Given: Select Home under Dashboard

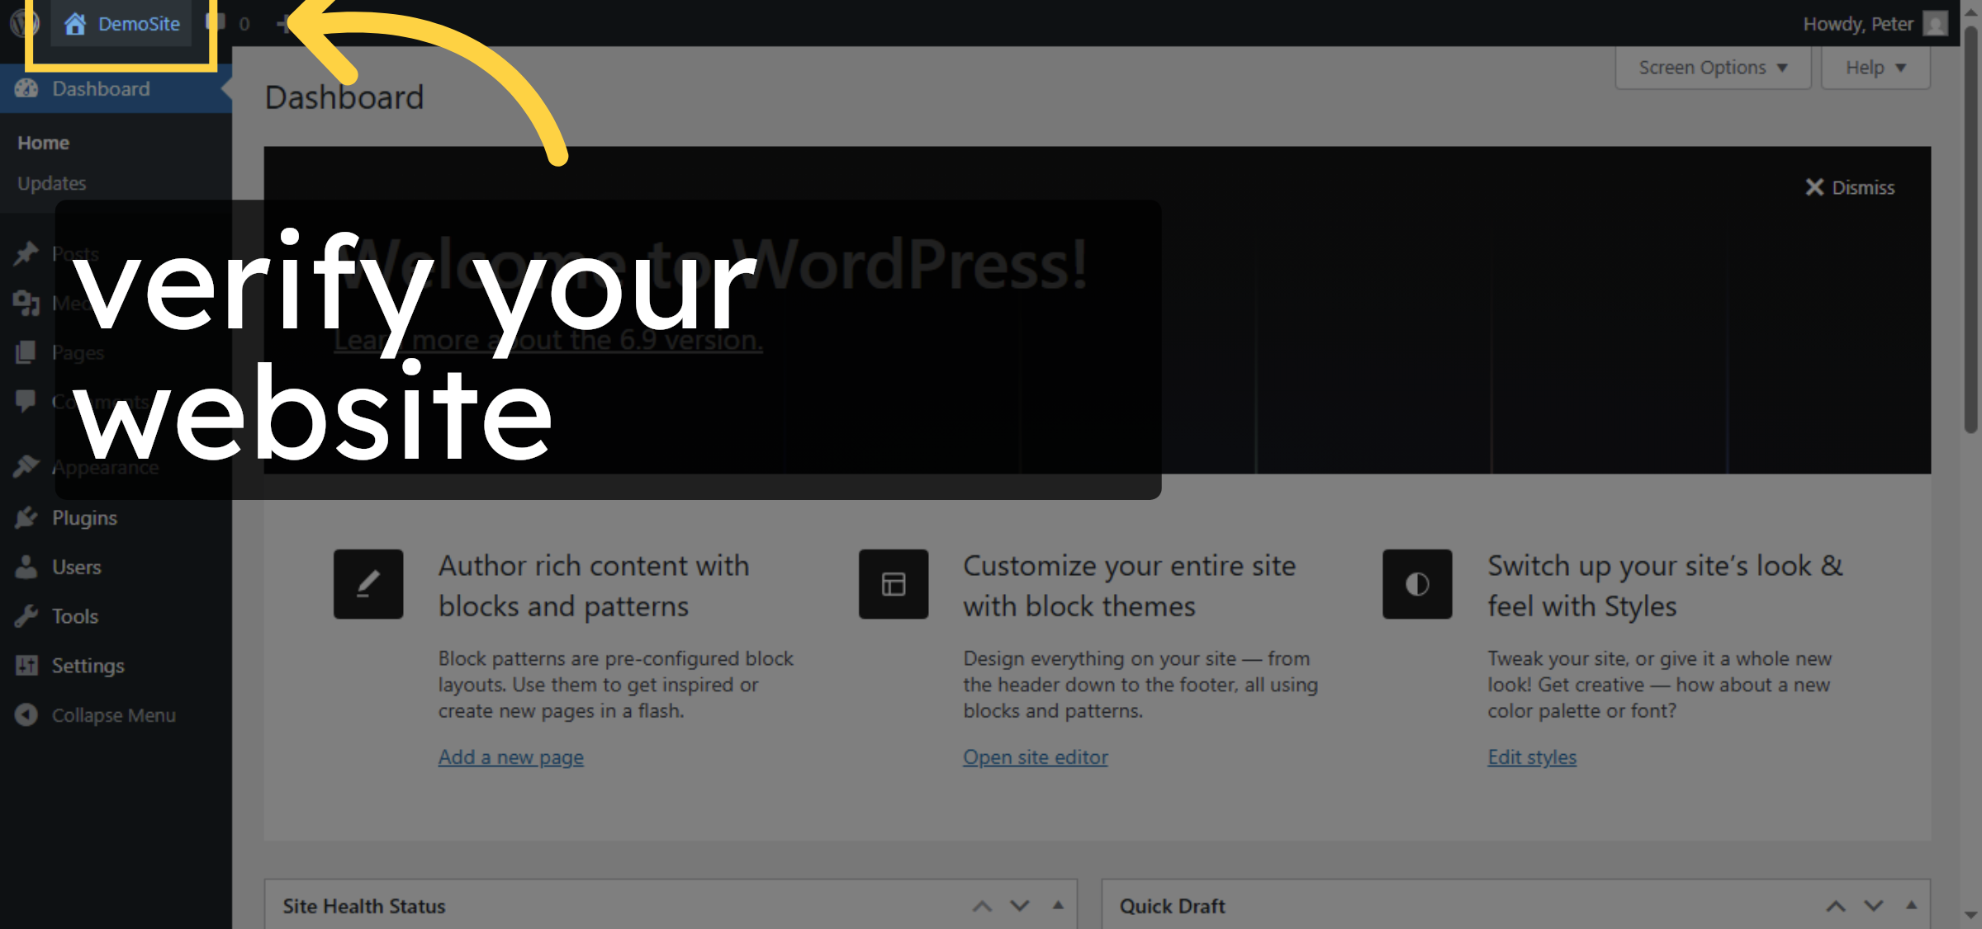Looking at the screenshot, I should point(42,141).
